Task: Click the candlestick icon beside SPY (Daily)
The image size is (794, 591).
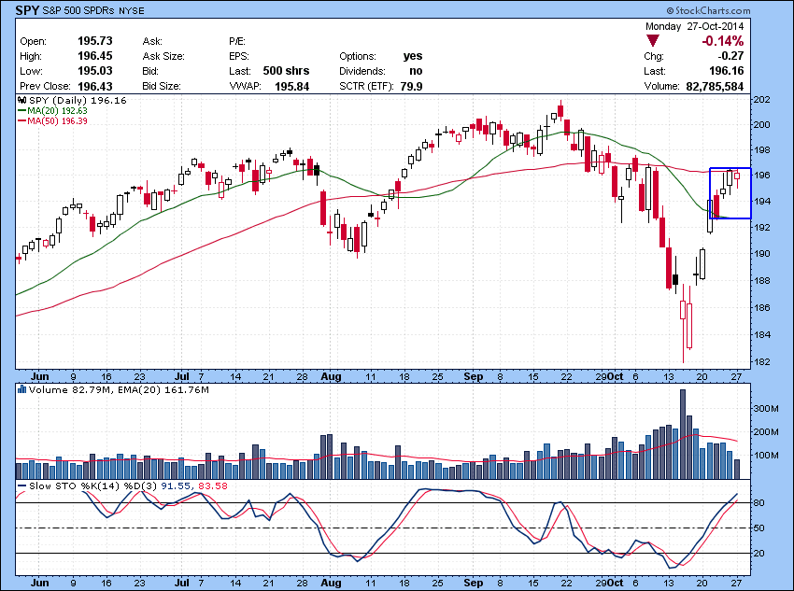Action: (22, 100)
